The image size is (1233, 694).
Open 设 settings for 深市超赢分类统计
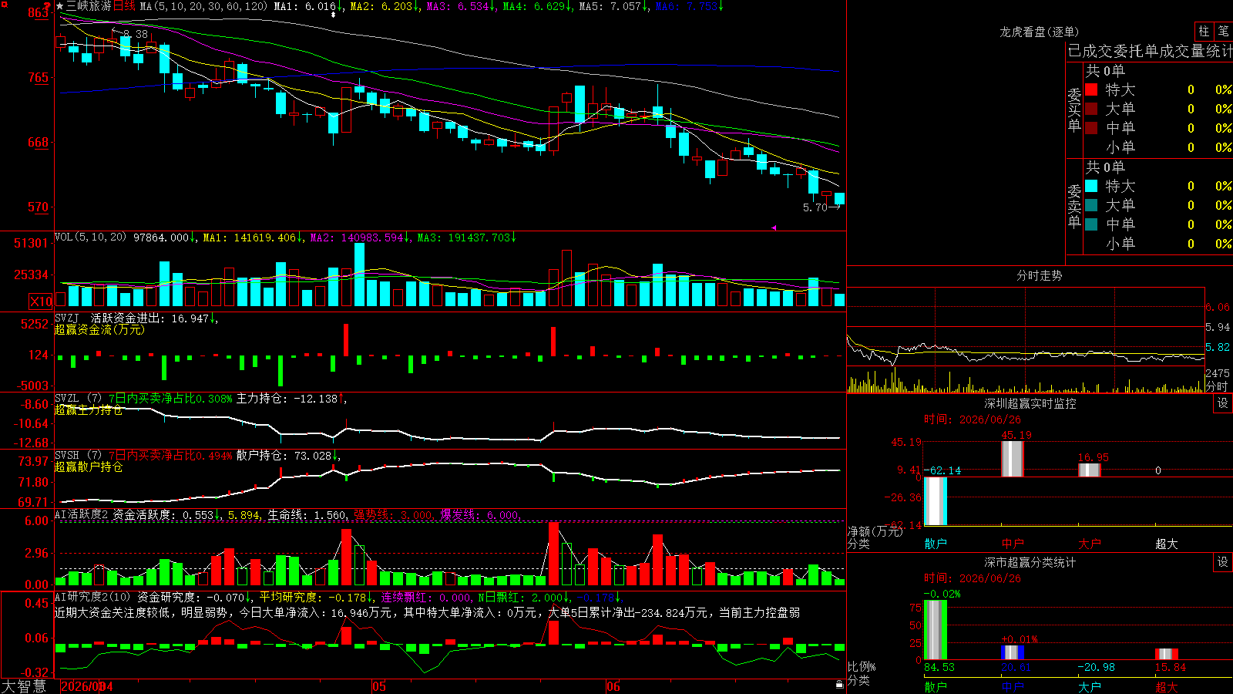tap(1223, 562)
